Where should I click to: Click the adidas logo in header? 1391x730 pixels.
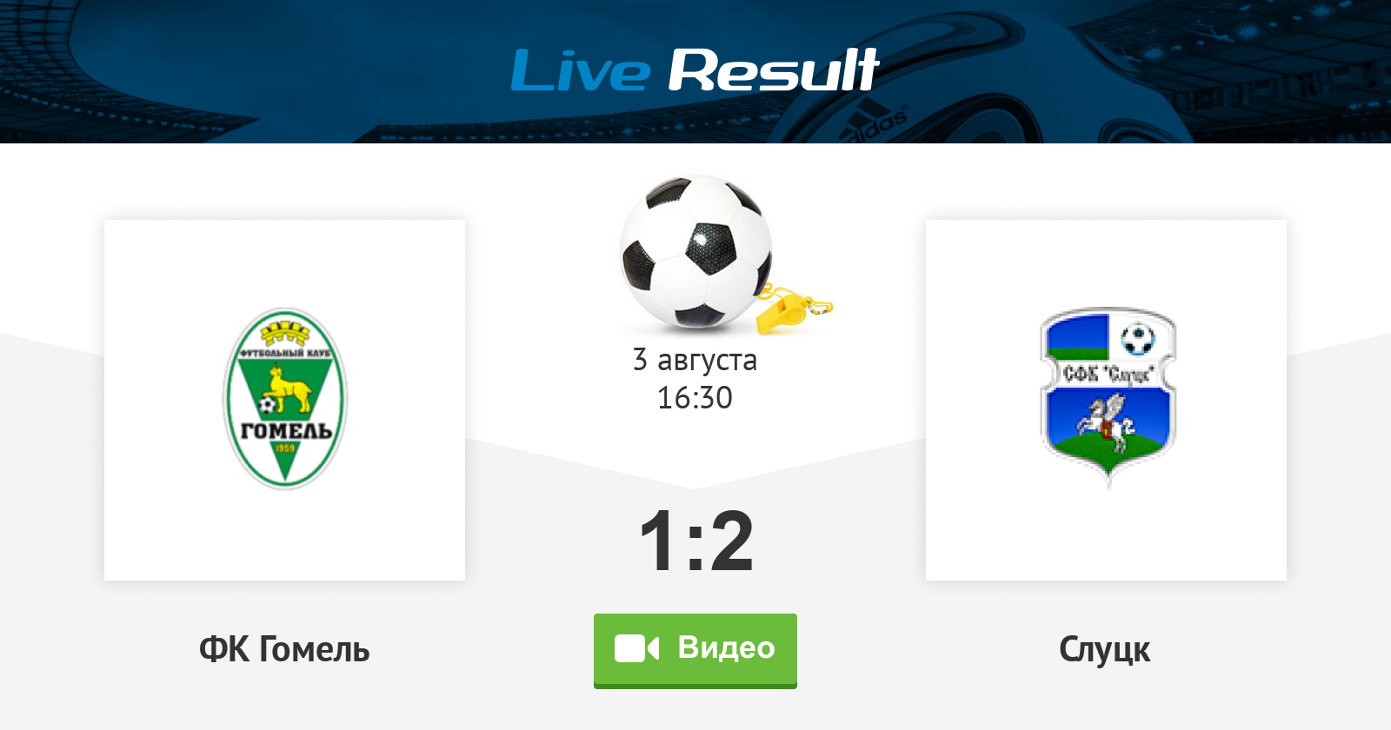coord(875,124)
